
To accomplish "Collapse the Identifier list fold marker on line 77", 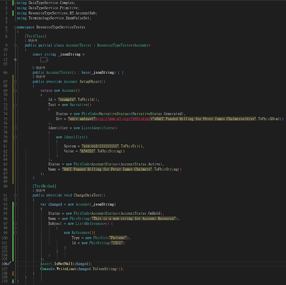I will click(15, 128).
